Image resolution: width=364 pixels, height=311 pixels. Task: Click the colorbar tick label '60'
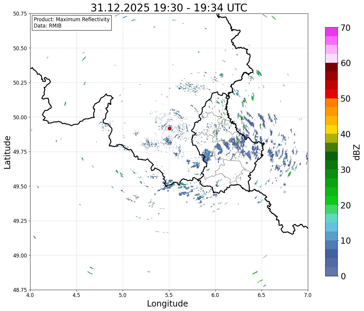point(345,63)
